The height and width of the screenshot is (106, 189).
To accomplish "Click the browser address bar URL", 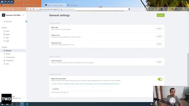I will (55, 9).
